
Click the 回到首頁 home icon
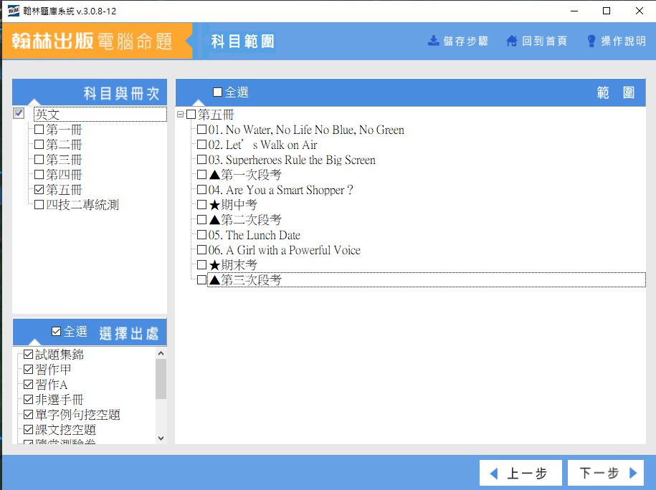pos(511,41)
